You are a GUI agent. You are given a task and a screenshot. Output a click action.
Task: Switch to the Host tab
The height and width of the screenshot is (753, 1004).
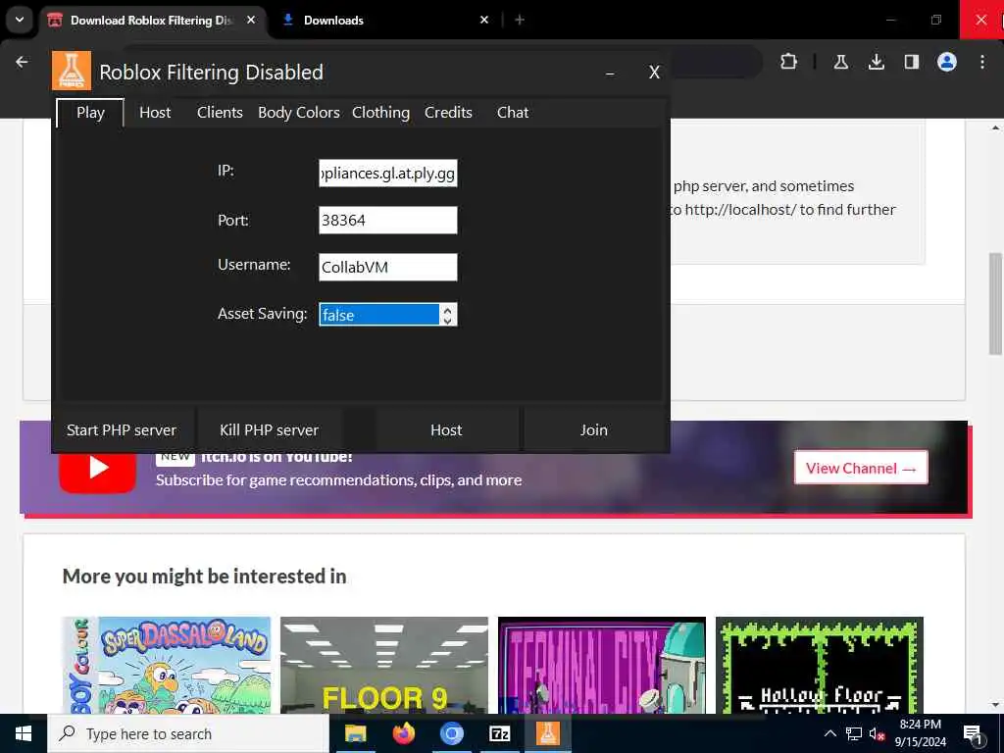click(155, 113)
